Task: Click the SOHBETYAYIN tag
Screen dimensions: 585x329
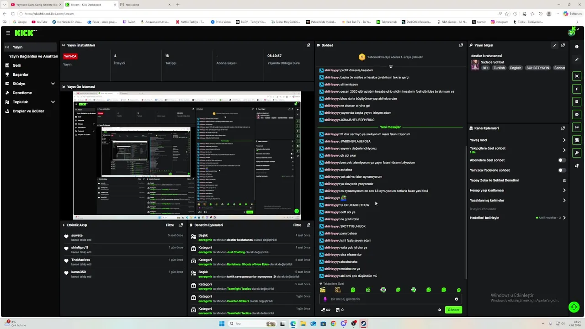Action: tap(537, 68)
